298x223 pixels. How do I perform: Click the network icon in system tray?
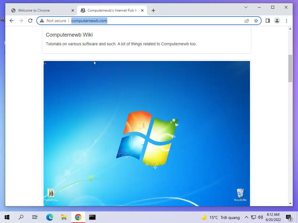253,217
